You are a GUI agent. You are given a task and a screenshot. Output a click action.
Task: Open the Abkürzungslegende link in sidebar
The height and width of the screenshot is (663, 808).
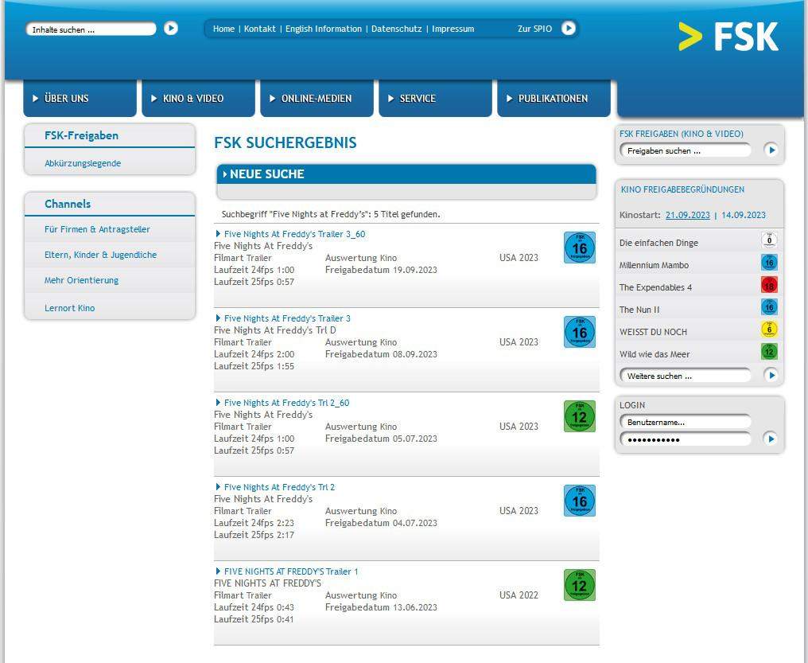point(83,163)
